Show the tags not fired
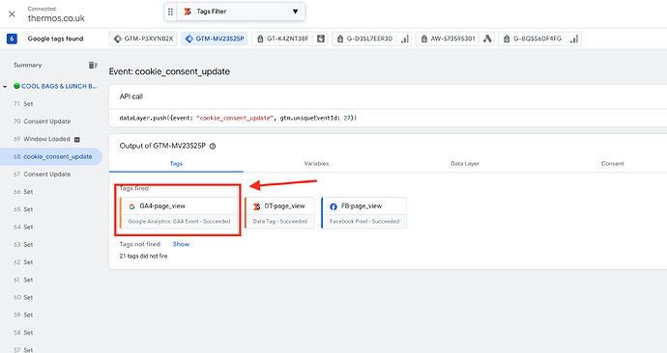The width and height of the screenshot is (667, 353). tap(181, 244)
